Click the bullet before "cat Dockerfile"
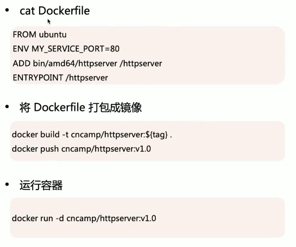296x247 pixels. (7, 10)
